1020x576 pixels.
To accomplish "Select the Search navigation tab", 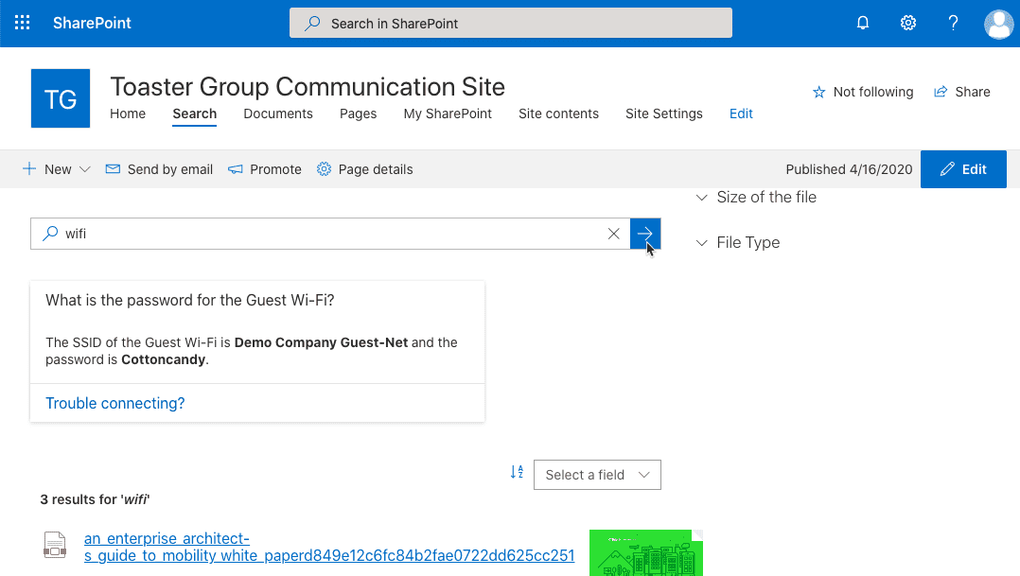I will (x=195, y=113).
